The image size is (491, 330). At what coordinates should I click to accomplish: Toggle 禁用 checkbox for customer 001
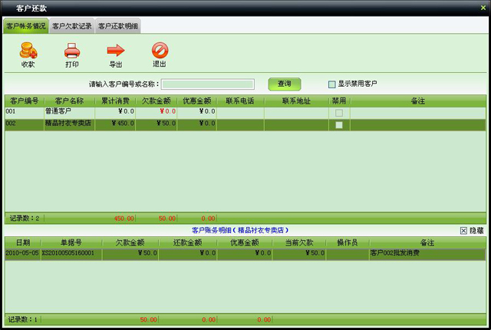339,113
